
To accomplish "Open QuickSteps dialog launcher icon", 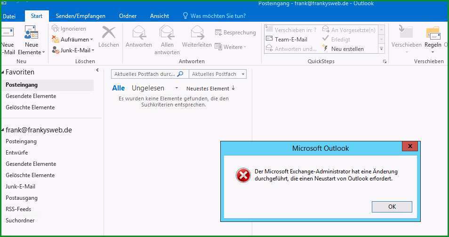I will point(385,62).
